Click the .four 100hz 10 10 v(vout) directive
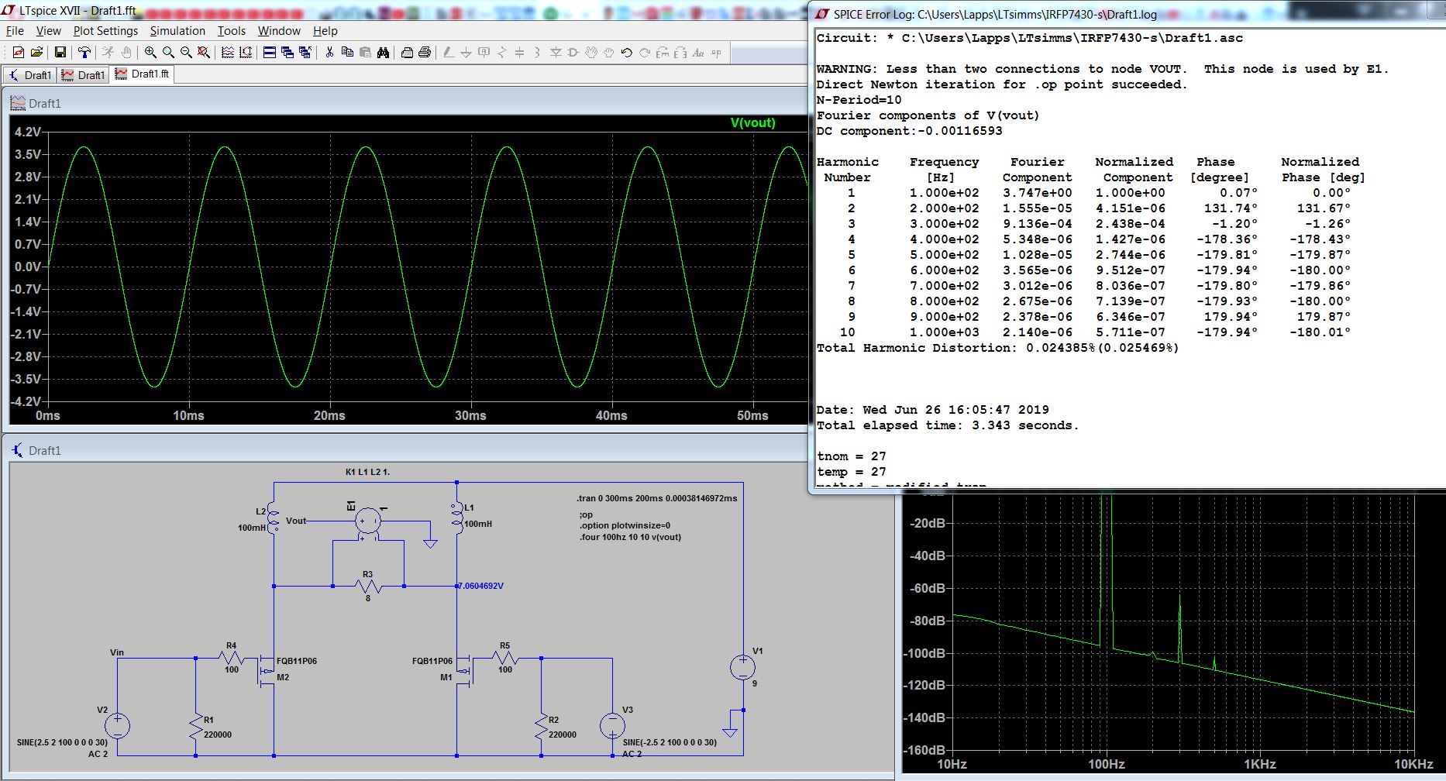 point(630,537)
